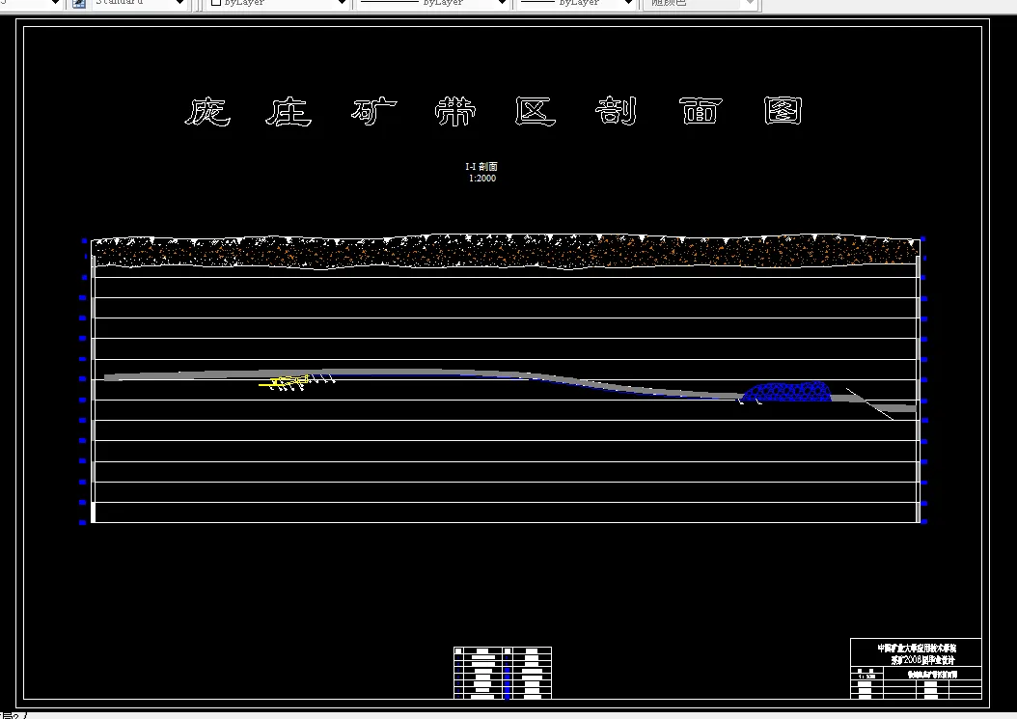Open the ByLayer color control dropdown
Image resolution: width=1017 pixels, height=719 pixels.
pos(278,3)
